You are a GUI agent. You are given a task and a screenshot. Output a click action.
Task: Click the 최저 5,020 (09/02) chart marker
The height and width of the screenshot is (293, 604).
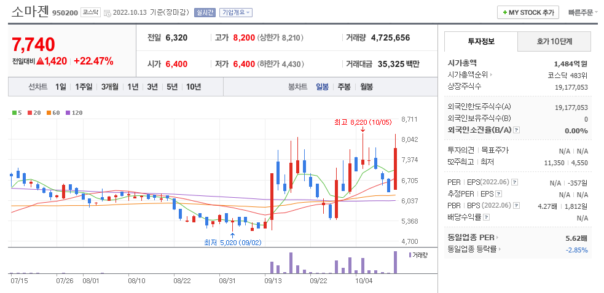tap(233, 243)
